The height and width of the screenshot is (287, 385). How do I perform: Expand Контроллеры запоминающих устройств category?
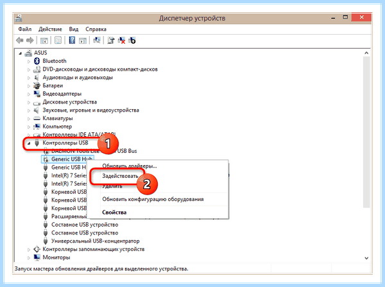click(x=29, y=250)
